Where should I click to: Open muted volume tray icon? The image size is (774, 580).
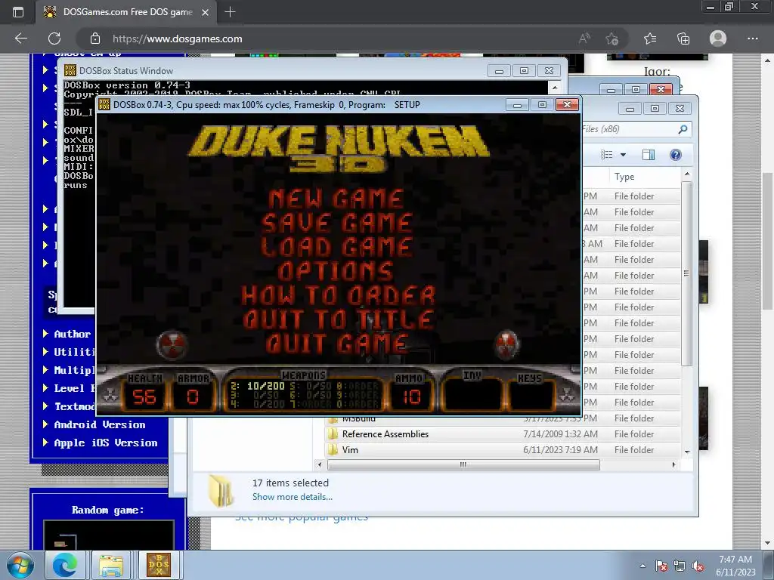pyautogui.click(x=698, y=566)
